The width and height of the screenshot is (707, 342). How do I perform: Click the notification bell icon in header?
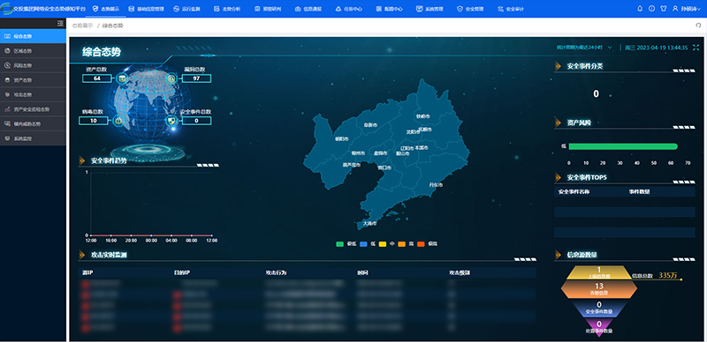[639, 9]
